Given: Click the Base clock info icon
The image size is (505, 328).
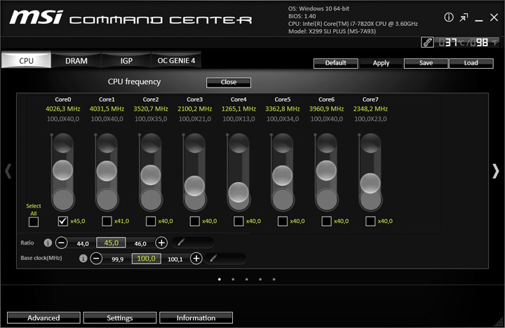Looking at the screenshot, I should click(83, 259).
